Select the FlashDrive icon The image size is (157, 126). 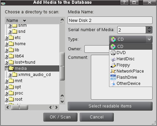pos(113,77)
